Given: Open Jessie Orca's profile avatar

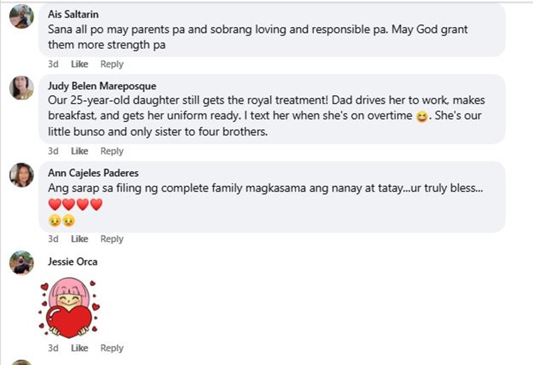Looking at the screenshot, I should tap(21, 263).
